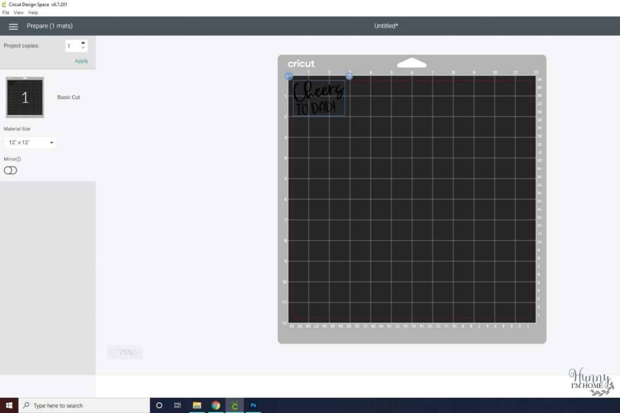
Task: Open the File menu
Action: [x=5, y=13]
